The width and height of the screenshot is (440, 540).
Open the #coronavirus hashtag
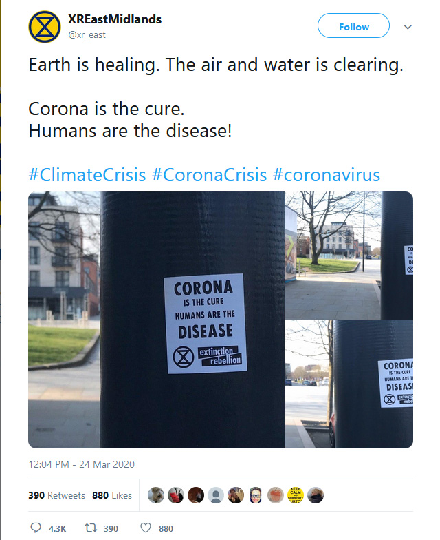click(327, 174)
